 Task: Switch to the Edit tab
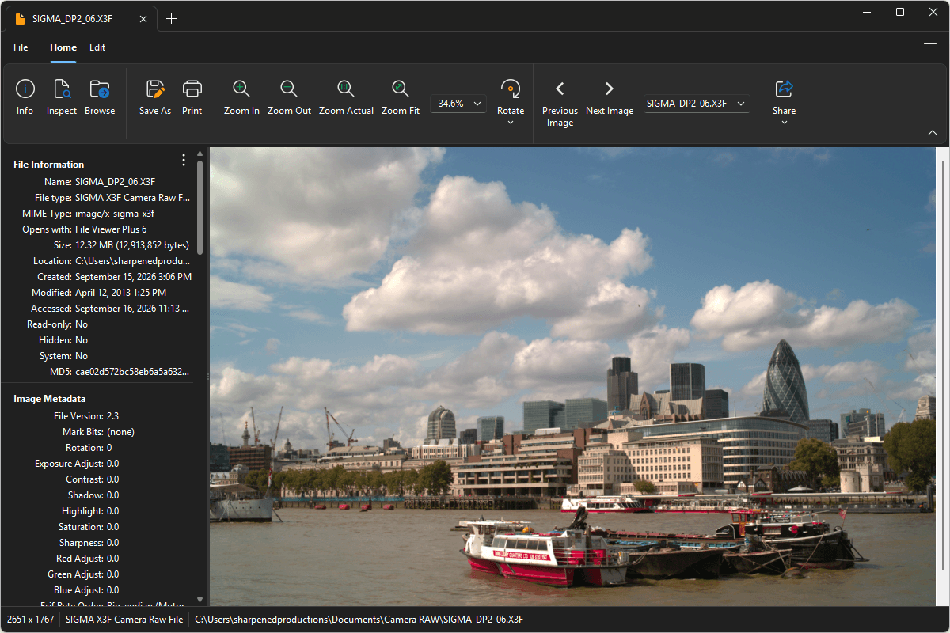pyautogui.click(x=97, y=47)
